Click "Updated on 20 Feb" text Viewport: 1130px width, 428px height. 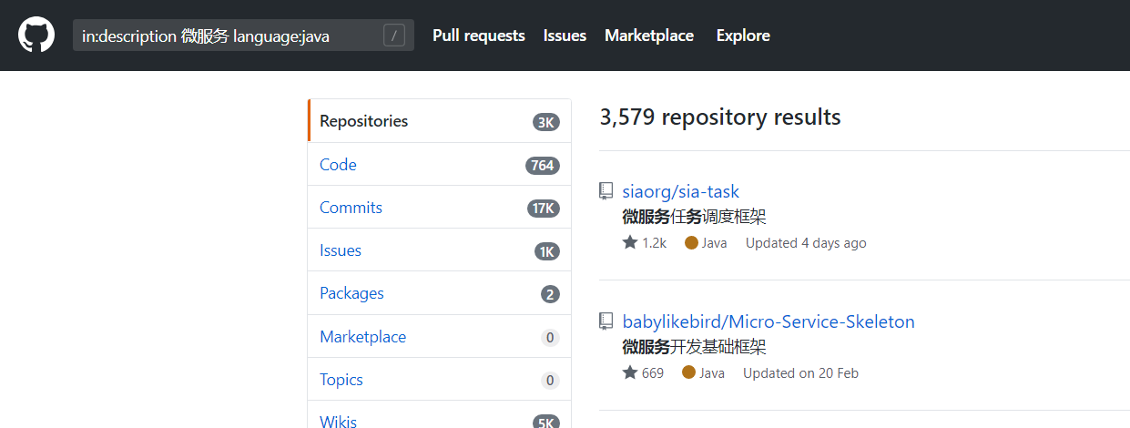pos(800,373)
